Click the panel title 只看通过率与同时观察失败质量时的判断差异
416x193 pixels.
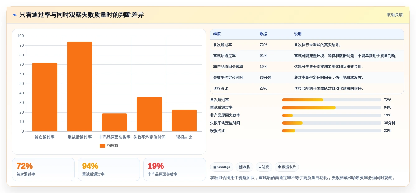click(x=82, y=15)
